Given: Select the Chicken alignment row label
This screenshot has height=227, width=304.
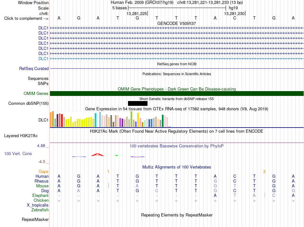Looking at the screenshot, I should coord(41,200).
